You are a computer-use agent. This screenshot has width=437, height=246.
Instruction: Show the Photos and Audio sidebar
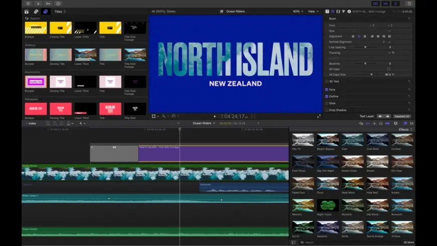tap(36, 11)
